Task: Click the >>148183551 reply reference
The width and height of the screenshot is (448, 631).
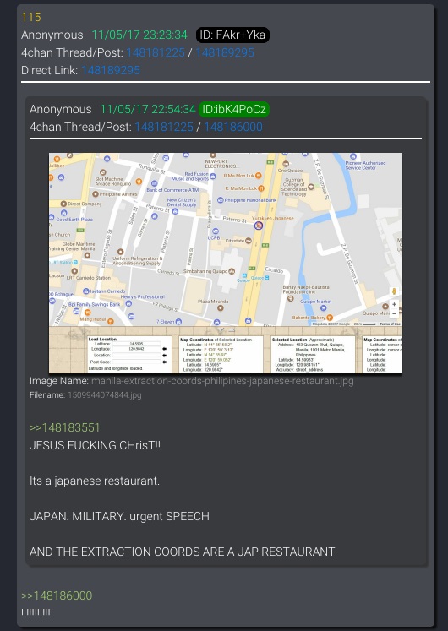Action: coord(65,427)
